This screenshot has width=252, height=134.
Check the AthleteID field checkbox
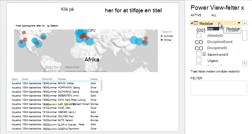point(199,35)
